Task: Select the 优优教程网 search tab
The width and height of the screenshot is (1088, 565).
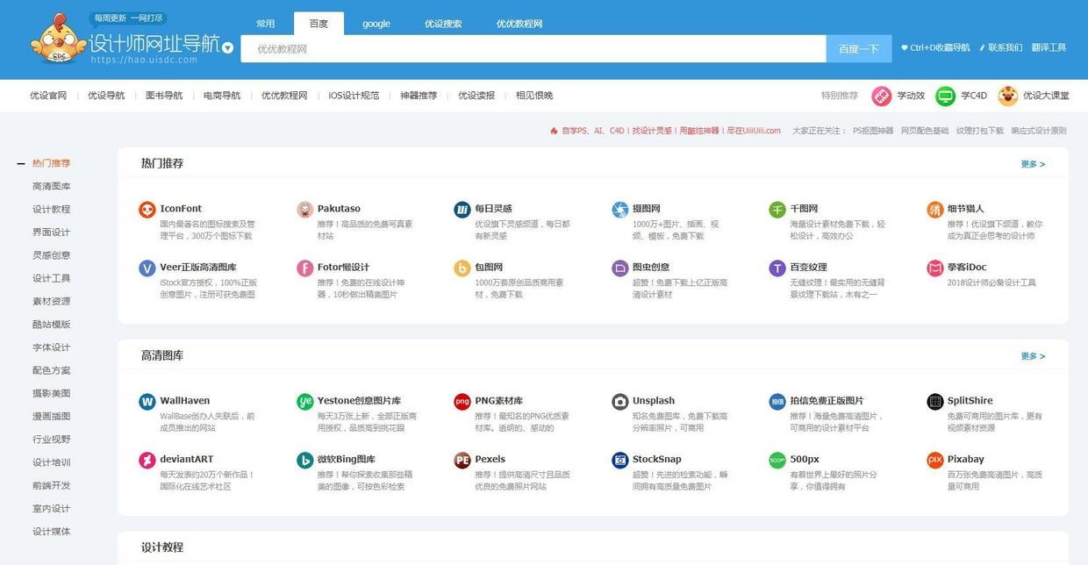Action: coord(519,24)
